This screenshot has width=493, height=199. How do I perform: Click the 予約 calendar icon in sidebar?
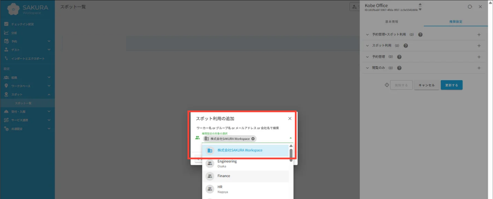pyautogui.click(x=6, y=41)
